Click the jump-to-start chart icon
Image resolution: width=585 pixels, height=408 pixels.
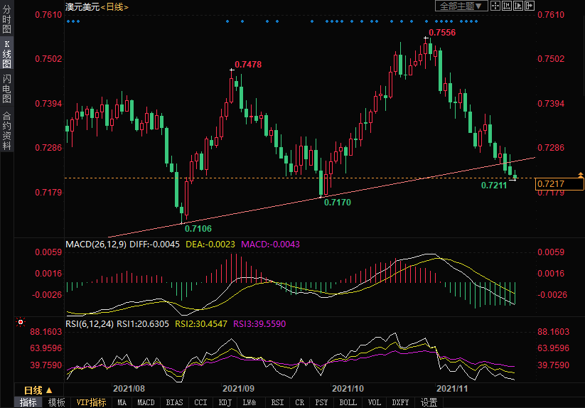(506, 6)
